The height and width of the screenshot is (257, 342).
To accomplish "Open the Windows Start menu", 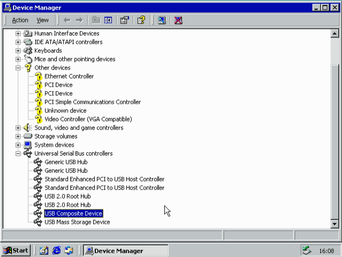I will [x=16, y=250].
